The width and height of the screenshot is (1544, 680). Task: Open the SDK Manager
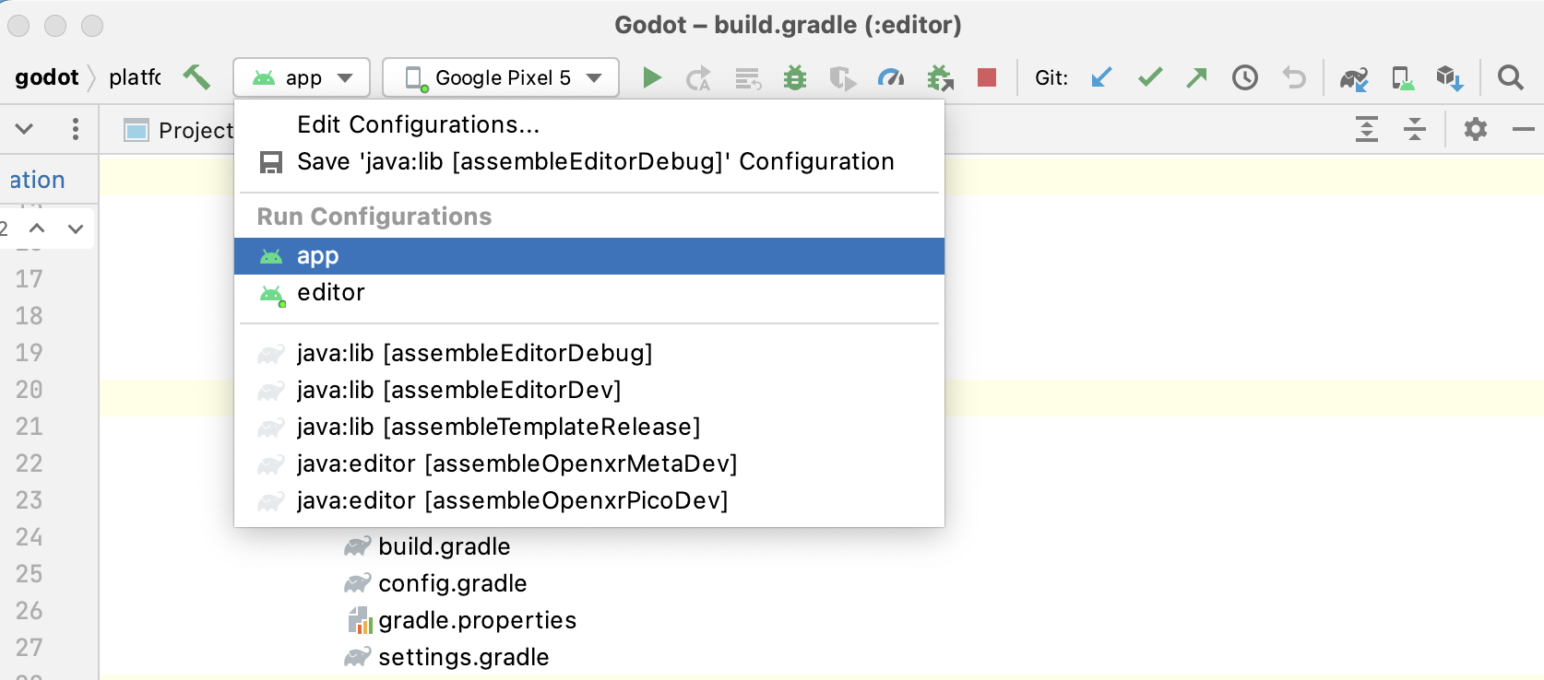[x=1449, y=77]
